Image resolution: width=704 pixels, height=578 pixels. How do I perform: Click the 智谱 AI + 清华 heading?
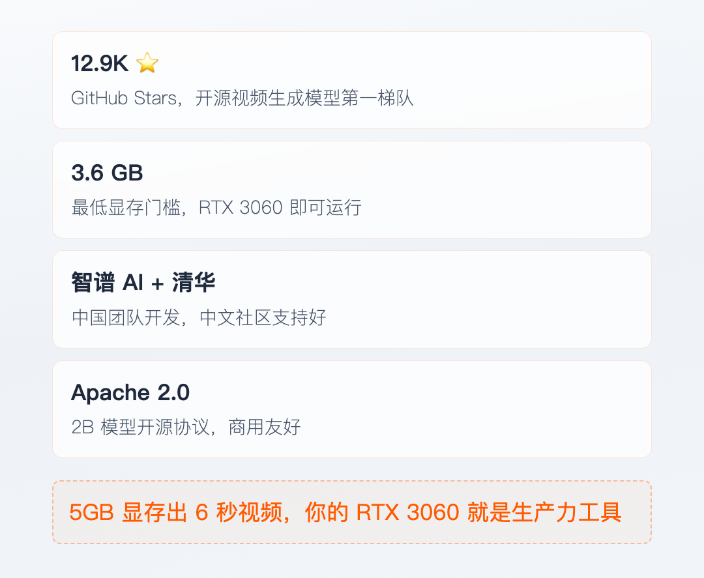(143, 283)
